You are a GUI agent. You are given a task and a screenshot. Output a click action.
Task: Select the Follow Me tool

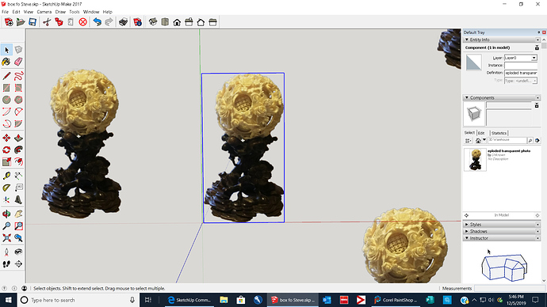point(18,150)
